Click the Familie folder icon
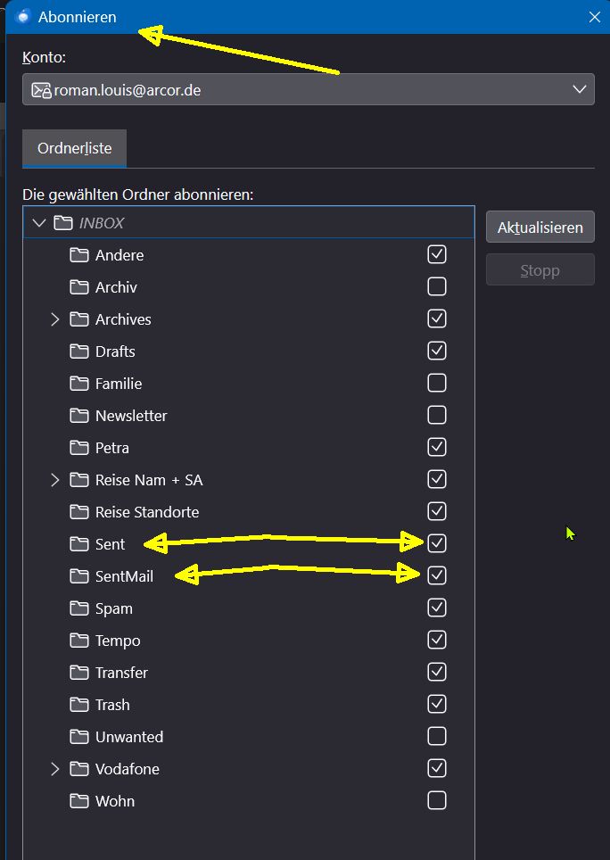Screen dimensions: 610x860 (79, 384)
